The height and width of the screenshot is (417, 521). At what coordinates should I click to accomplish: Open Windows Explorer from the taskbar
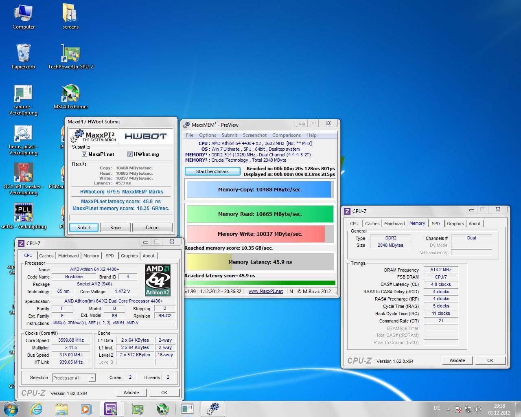(61, 409)
